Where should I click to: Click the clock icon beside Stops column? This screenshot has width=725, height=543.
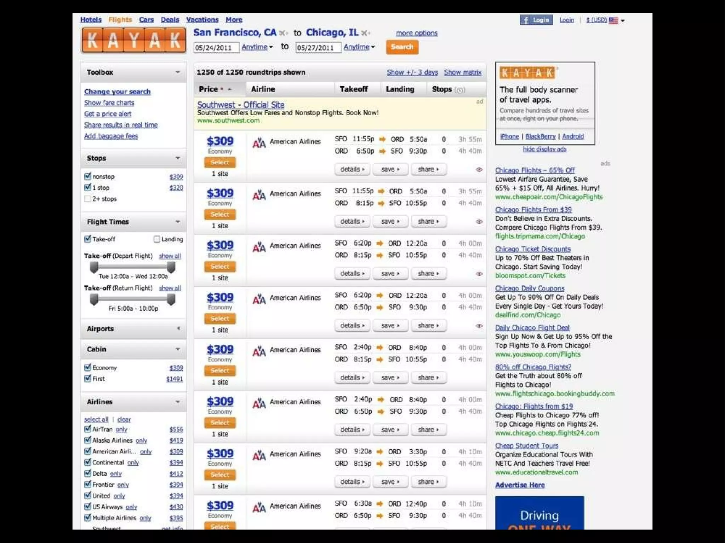pos(459,90)
